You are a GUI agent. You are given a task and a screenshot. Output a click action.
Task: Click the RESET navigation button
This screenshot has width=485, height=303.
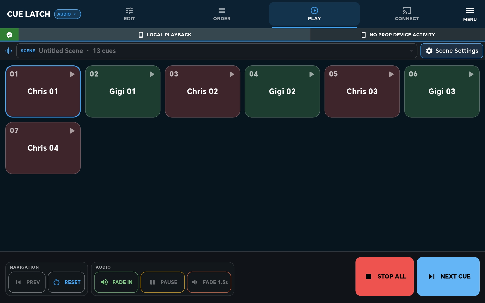pos(66,282)
